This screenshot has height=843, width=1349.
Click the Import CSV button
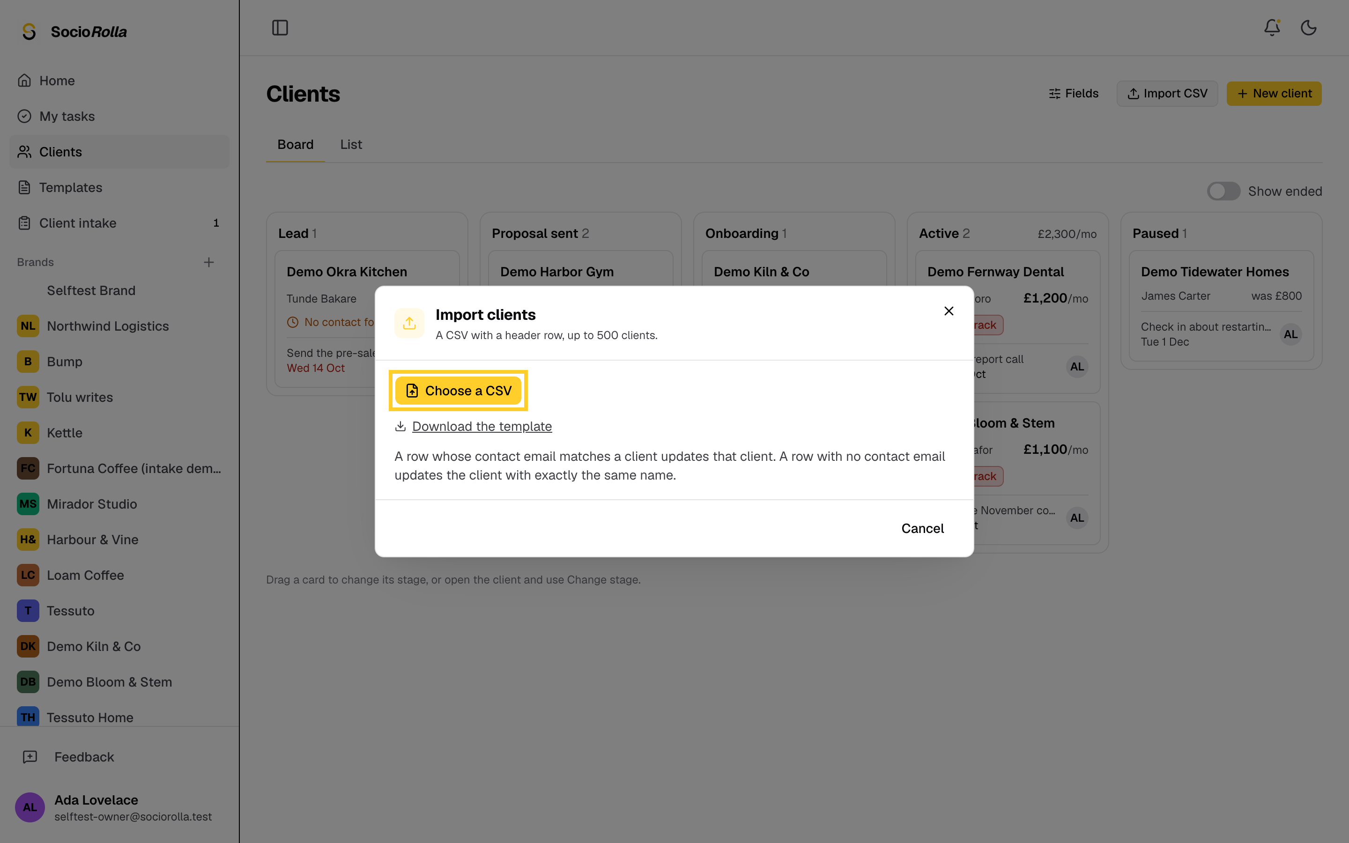(x=1167, y=94)
